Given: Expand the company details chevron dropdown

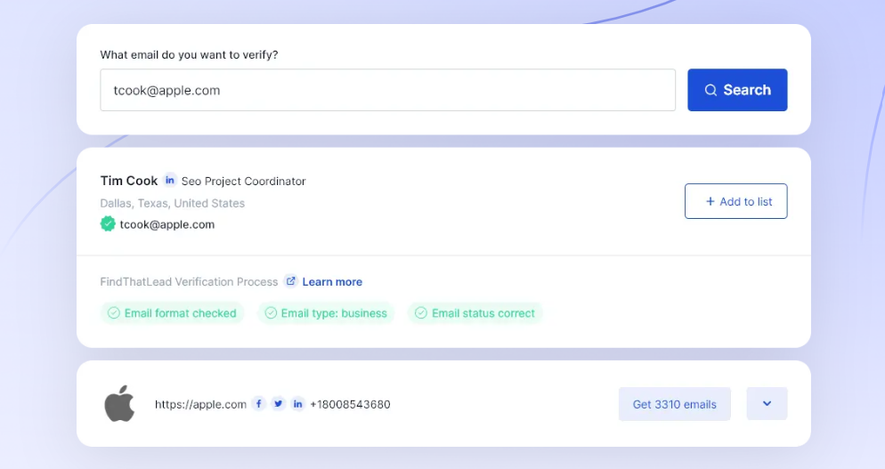Looking at the screenshot, I should pos(767,403).
